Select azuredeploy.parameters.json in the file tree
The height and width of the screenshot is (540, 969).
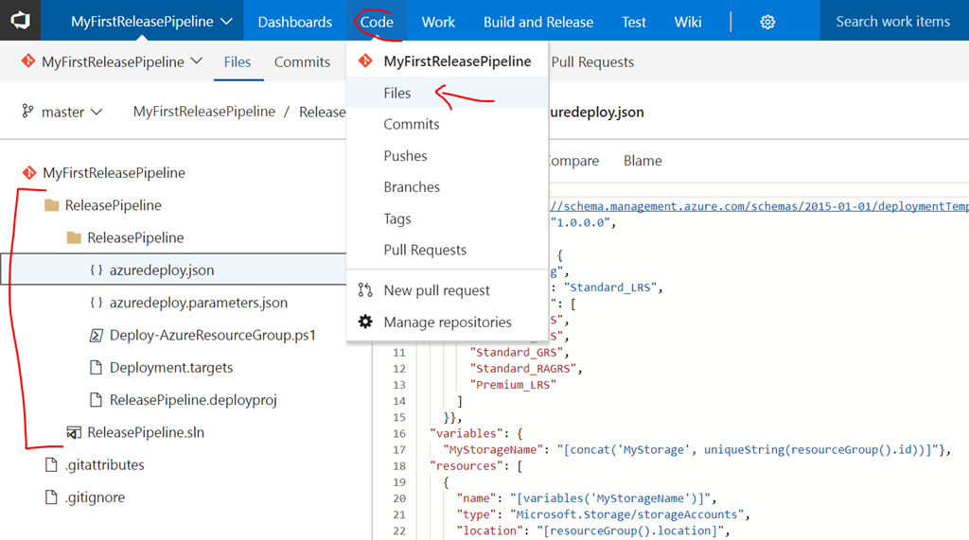point(198,303)
